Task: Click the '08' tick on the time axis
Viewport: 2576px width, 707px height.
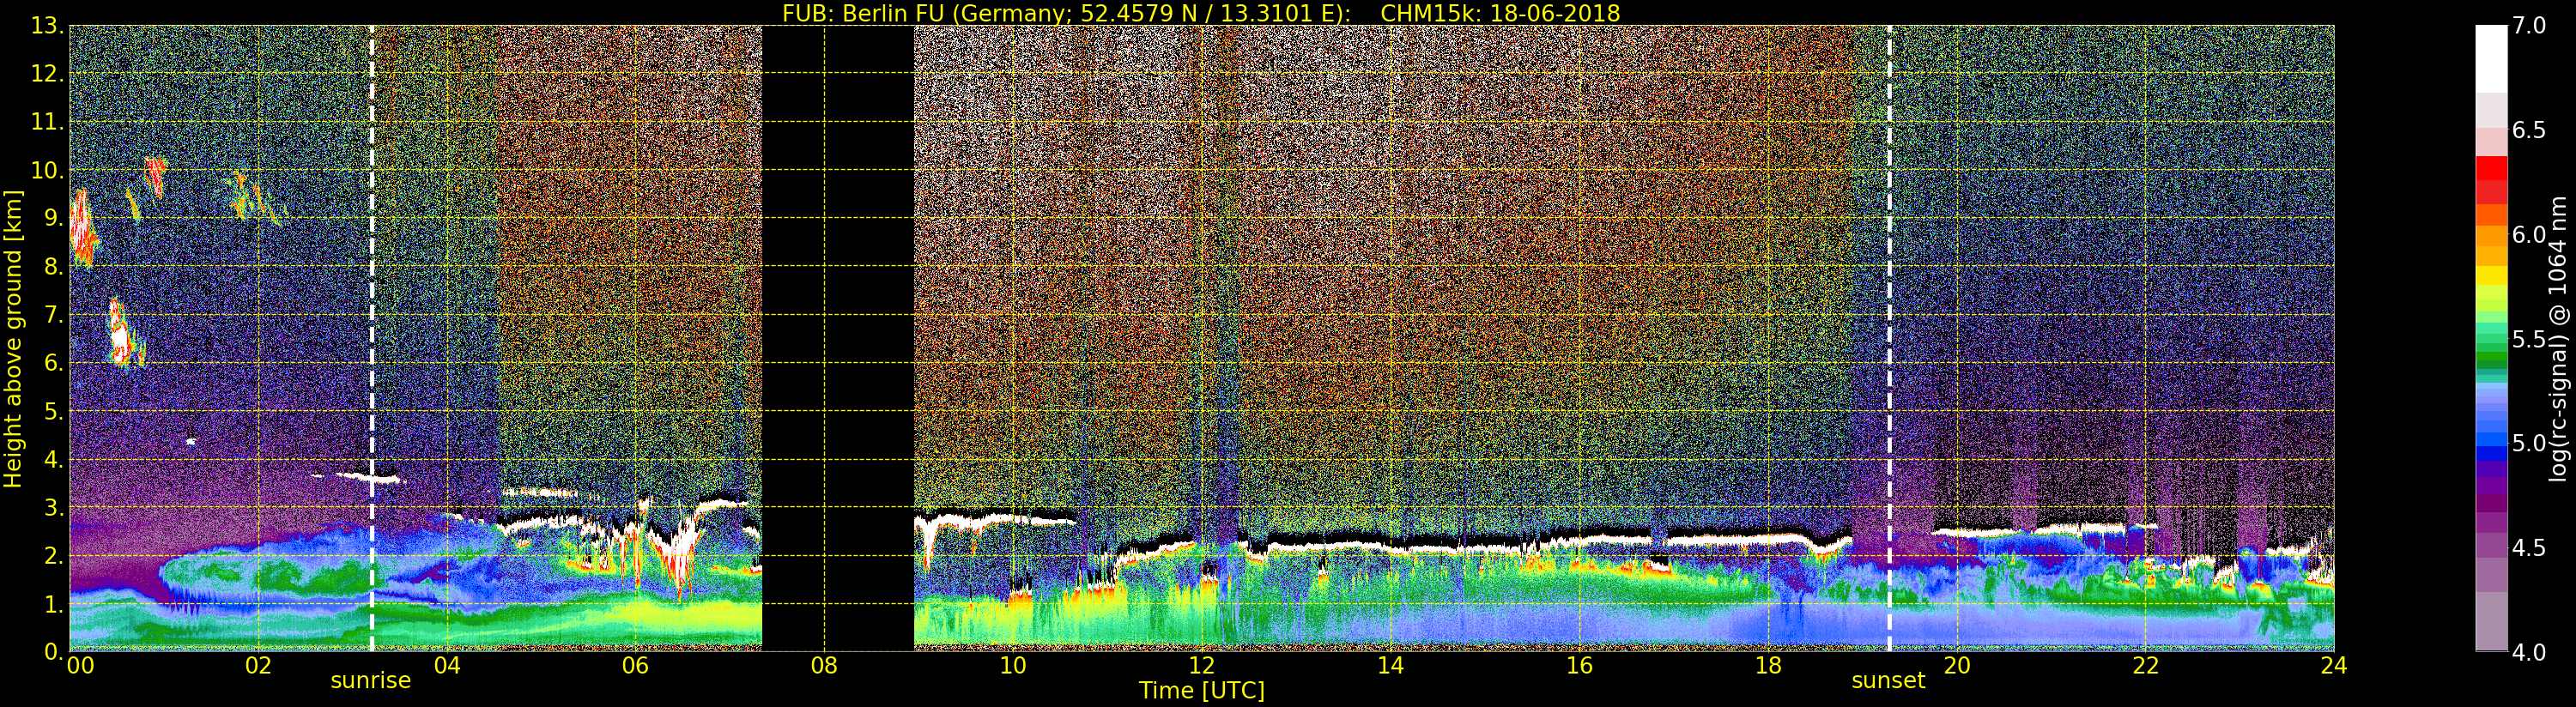Action: pyautogui.click(x=824, y=665)
